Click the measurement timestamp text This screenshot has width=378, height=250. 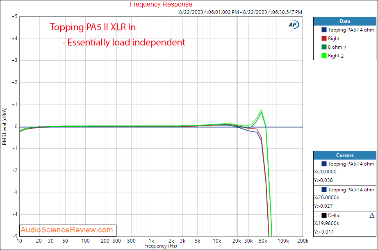[x=241, y=12]
